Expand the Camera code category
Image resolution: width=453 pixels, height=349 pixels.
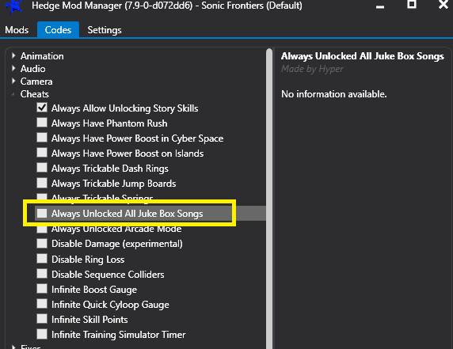13,81
